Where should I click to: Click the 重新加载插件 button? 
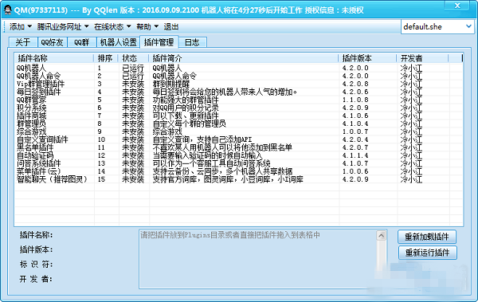click(427, 237)
